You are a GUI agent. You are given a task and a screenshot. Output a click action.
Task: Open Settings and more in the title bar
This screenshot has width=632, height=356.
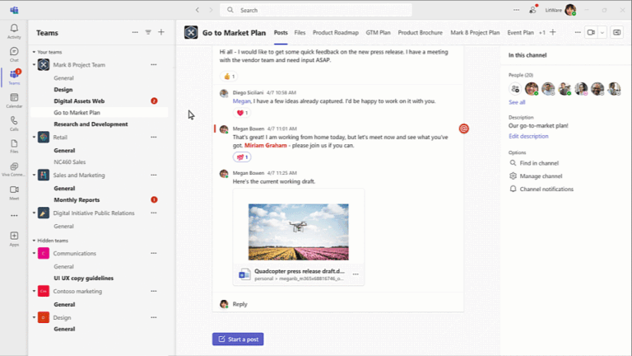tap(516, 10)
